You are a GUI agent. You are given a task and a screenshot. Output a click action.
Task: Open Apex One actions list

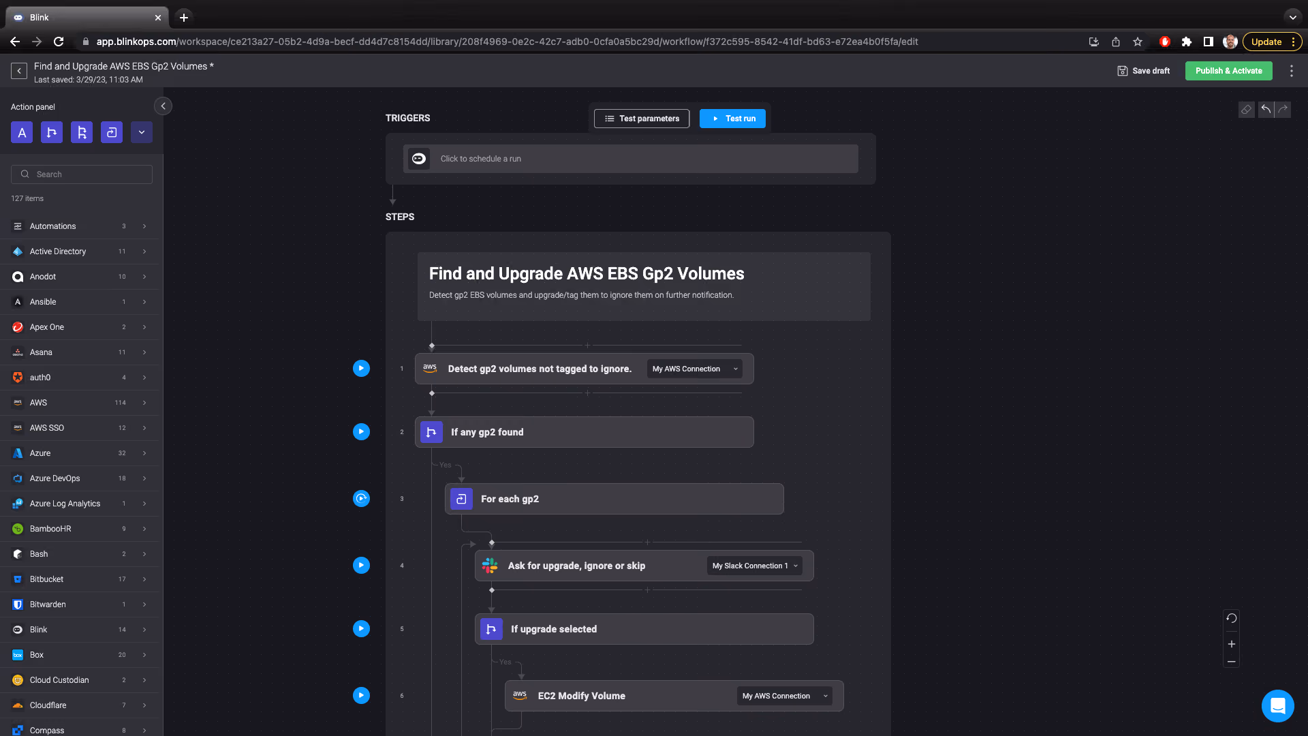point(79,327)
